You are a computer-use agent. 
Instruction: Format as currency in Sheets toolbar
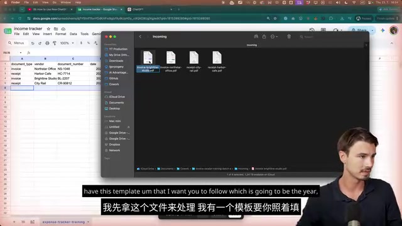(81, 43)
